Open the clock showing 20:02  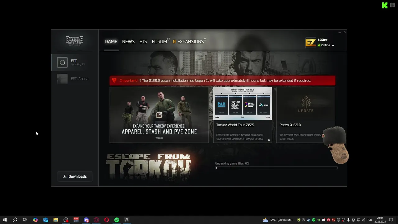pyautogui.click(x=380, y=220)
